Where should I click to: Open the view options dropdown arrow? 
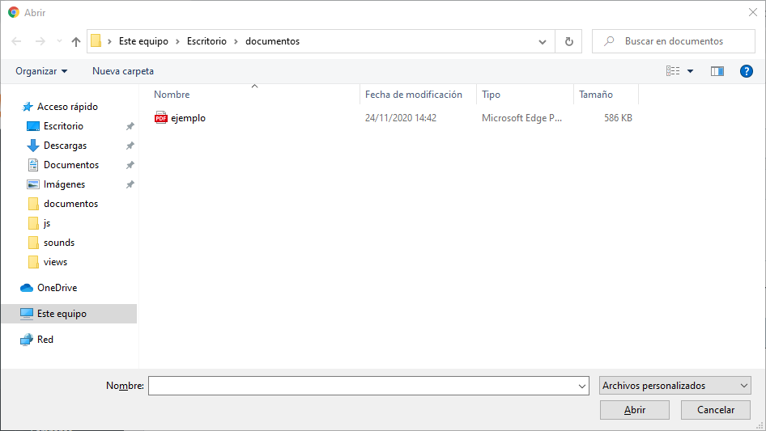tap(691, 71)
